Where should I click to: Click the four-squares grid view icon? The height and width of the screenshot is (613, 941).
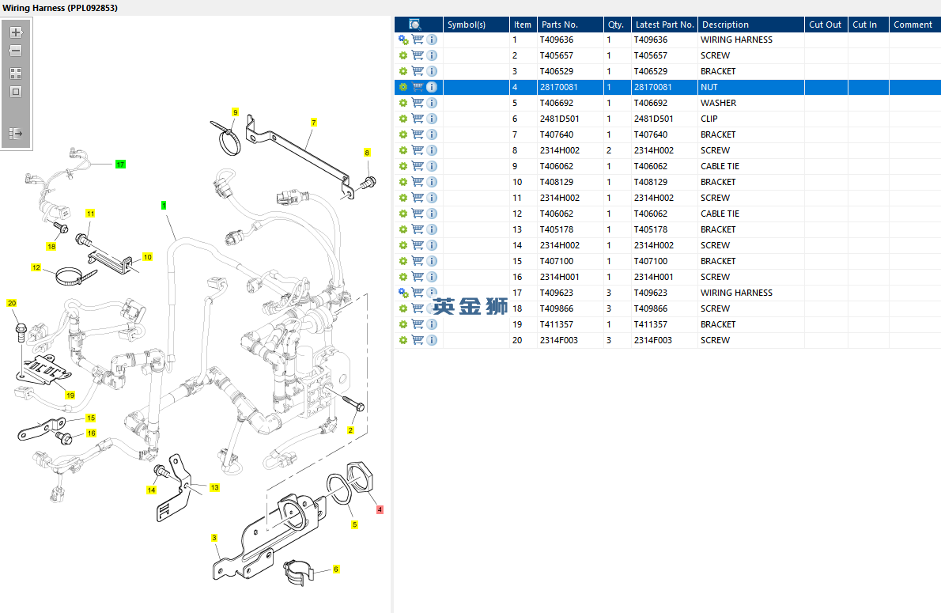coord(16,74)
